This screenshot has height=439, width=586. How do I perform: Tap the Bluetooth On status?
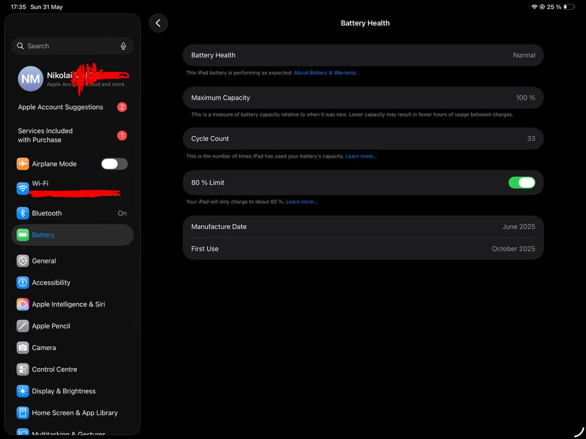[122, 213]
